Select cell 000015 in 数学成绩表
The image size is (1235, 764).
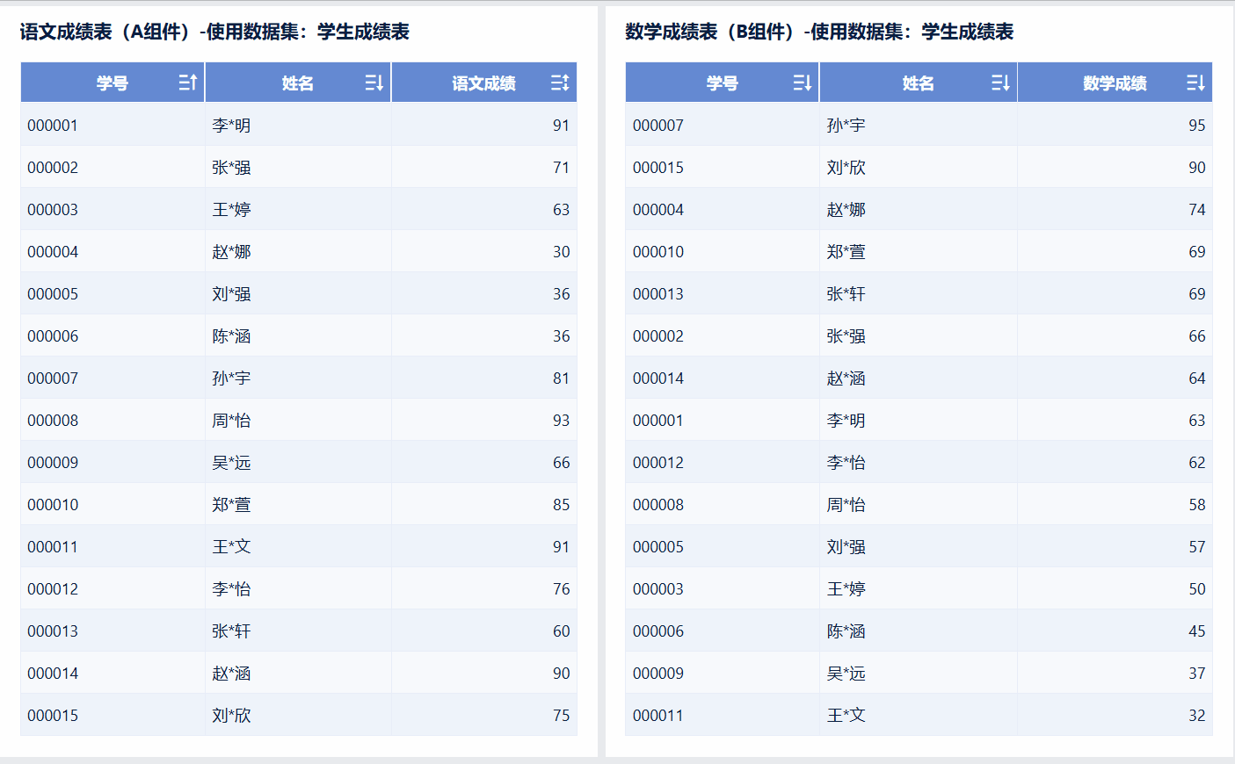tap(722, 168)
